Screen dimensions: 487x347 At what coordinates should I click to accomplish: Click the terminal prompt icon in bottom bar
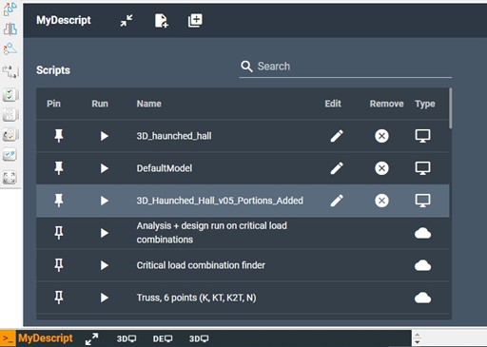(x=8, y=338)
